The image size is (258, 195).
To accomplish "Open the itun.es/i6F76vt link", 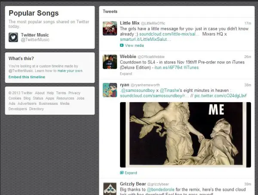I will 168,67.
